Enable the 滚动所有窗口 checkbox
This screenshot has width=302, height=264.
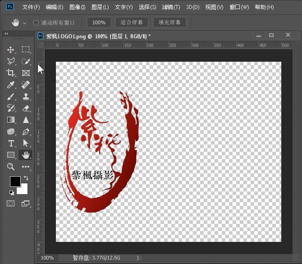[x=36, y=23]
